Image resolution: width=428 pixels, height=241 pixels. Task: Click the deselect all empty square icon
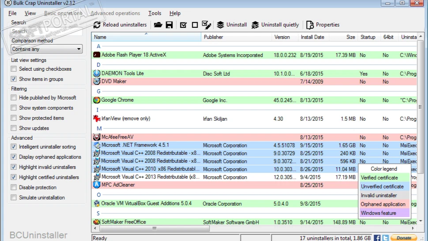[x=195, y=25]
